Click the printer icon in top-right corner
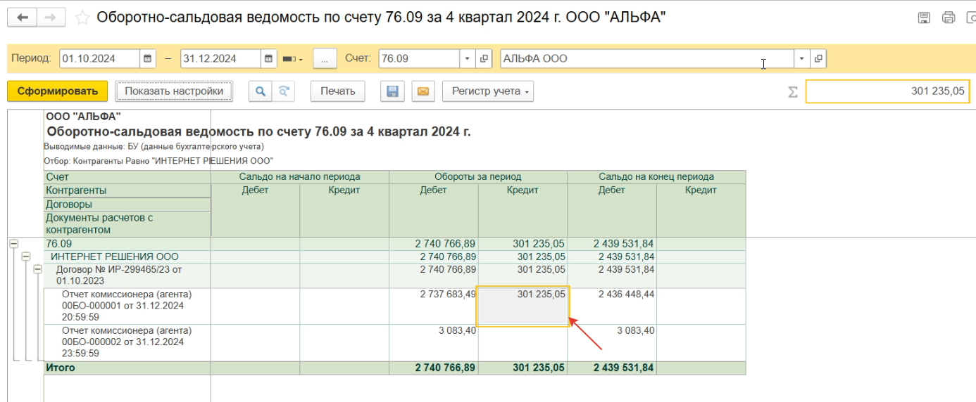Viewport: 976px width, 402px height. tap(948, 18)
